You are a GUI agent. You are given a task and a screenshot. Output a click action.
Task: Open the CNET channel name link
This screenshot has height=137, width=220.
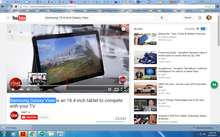tap(24, 112)
